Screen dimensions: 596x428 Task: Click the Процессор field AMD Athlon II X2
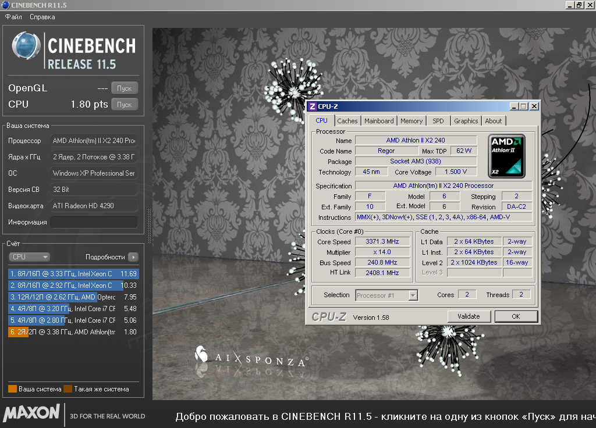[x=94, y=141]
